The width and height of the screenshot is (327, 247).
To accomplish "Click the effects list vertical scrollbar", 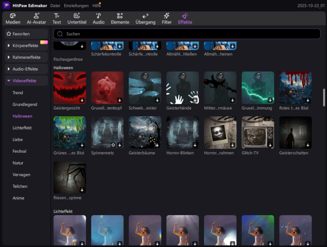I will [x=324, y=97].
